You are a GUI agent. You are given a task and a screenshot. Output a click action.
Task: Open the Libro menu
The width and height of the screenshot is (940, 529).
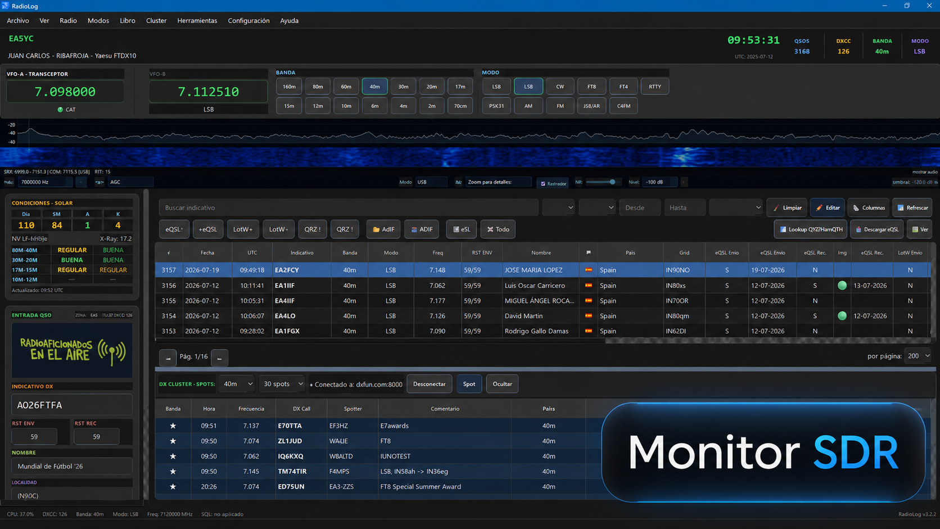(x=128, y=21)
